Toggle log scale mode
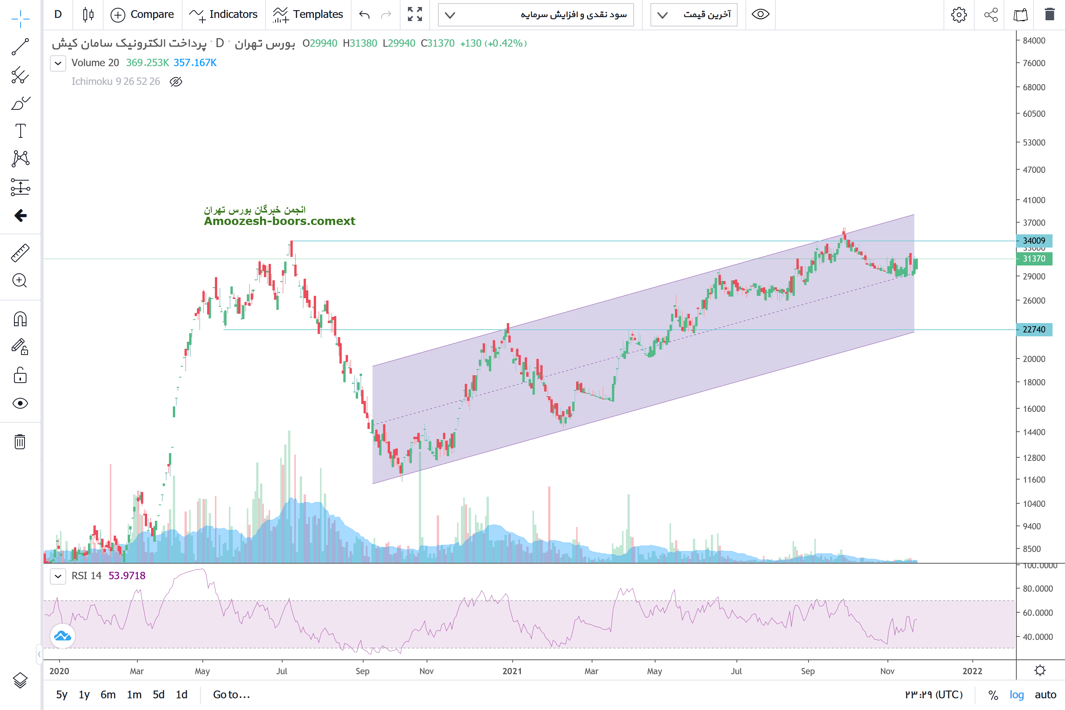This screenshot has width=1065, height=710. (x=1016, y=694)
